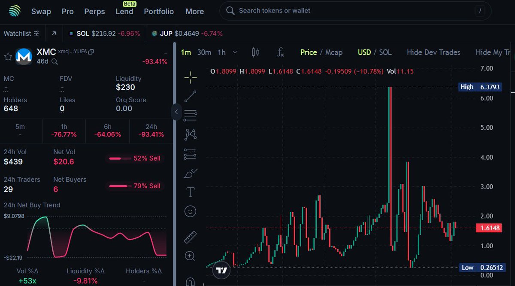Viewport: 515px width, 286px height.
Task: Click the arrow icon next to Watchlist
Action: coord(54,33)
